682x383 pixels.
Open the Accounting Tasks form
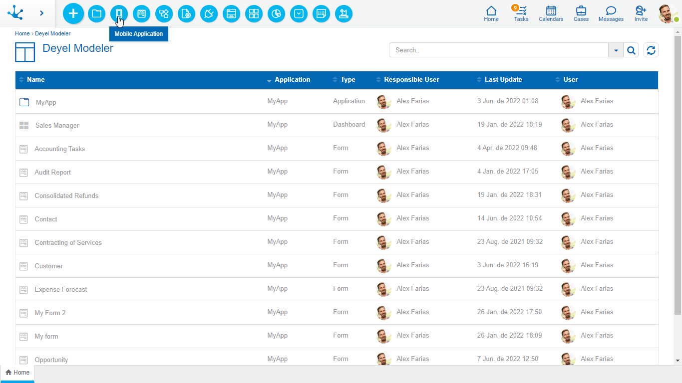pos(59,149)
